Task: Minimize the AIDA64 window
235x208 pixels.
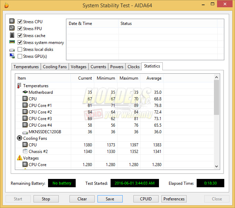Action: point(203,4)
